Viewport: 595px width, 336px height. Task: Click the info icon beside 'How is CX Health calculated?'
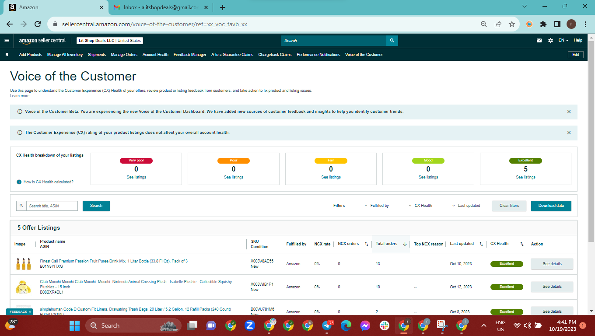pos(19,182)
